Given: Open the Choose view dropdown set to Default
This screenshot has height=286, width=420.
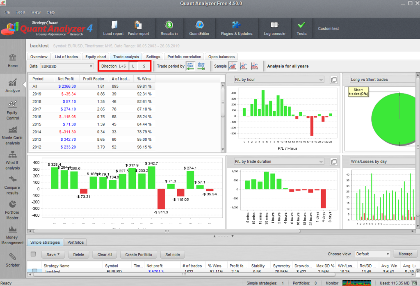Looking at the screenshot, I should point(372,254).
